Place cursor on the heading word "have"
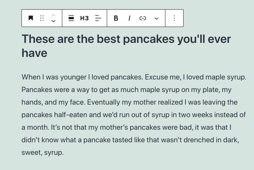The image size is (254, 170). (x=34, y=53)
